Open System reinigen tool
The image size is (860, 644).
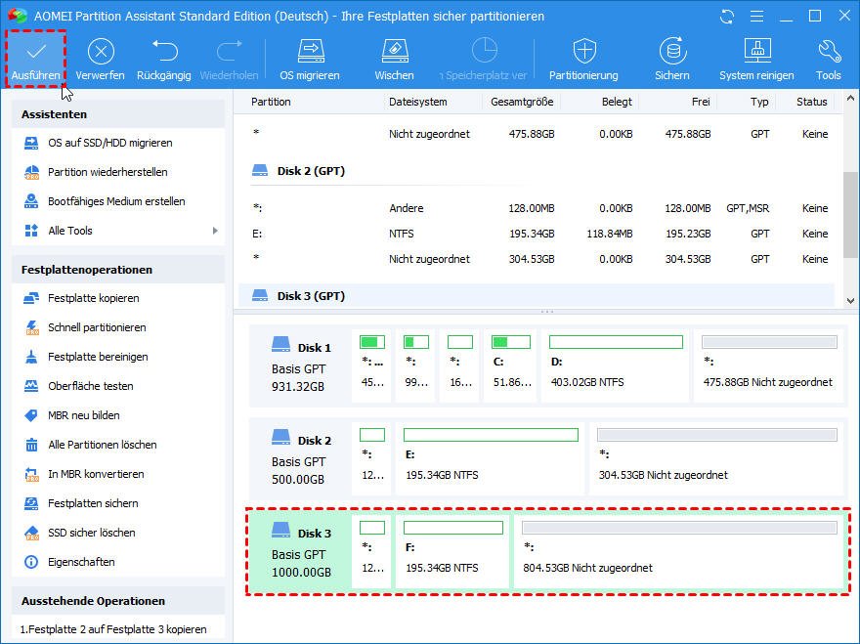(x=757, y=52)
